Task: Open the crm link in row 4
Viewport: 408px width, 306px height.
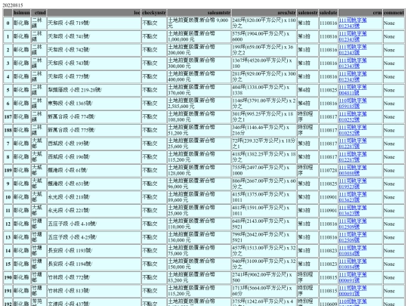Action: [x=353, y=77]
